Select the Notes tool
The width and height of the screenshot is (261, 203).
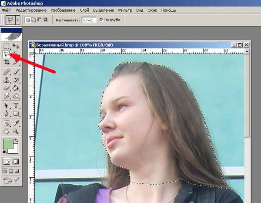point(7,124)
